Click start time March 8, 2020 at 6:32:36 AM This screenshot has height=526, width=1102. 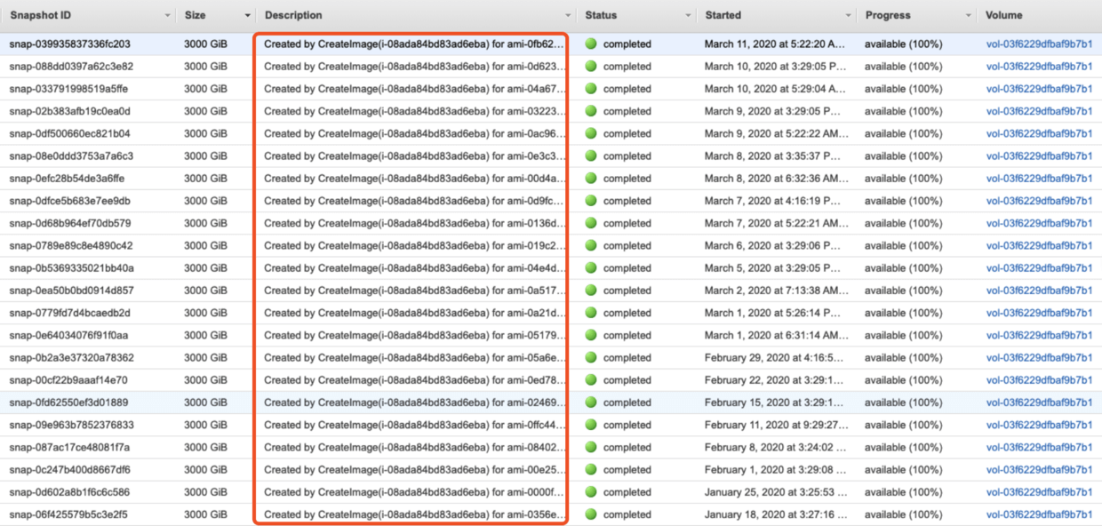(776, 179)
